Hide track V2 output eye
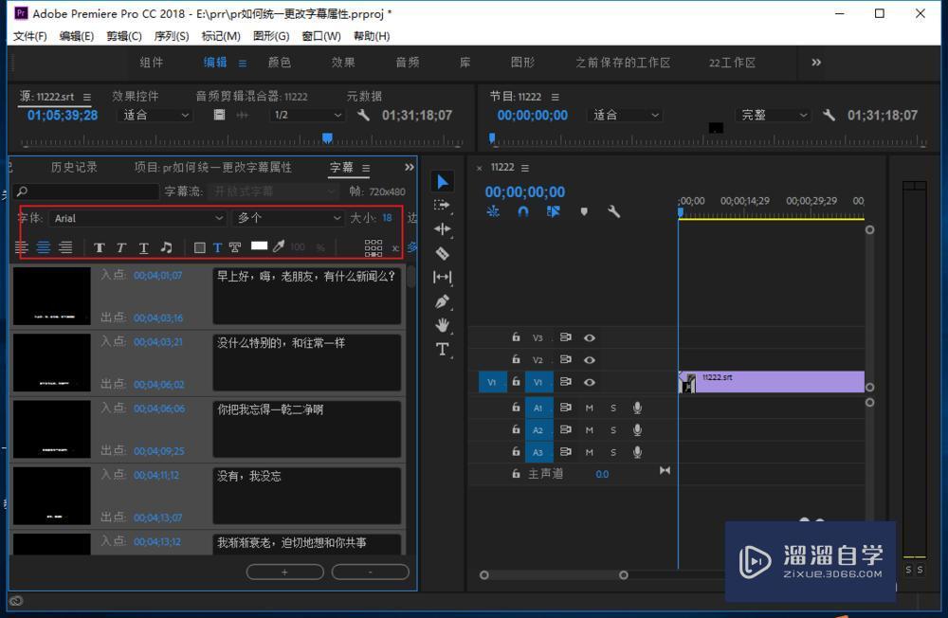948x618 pixels. click(590, 360)
